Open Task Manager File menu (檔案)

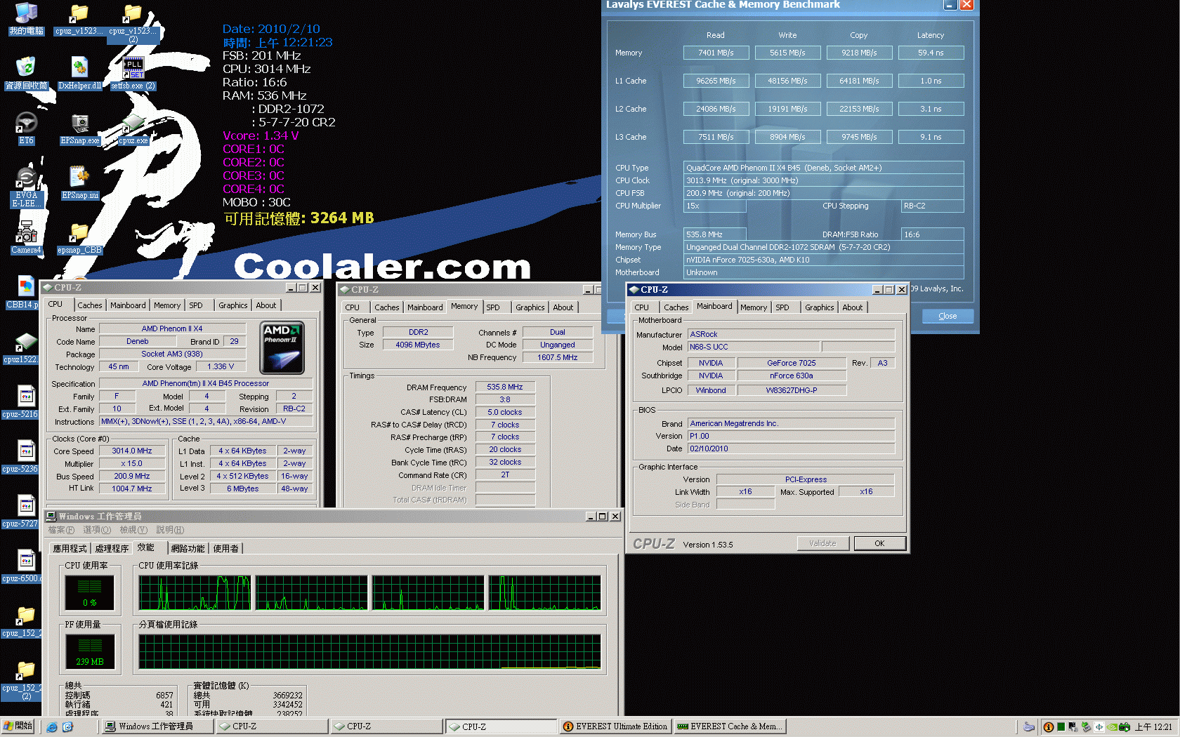(x=61, y=530)
